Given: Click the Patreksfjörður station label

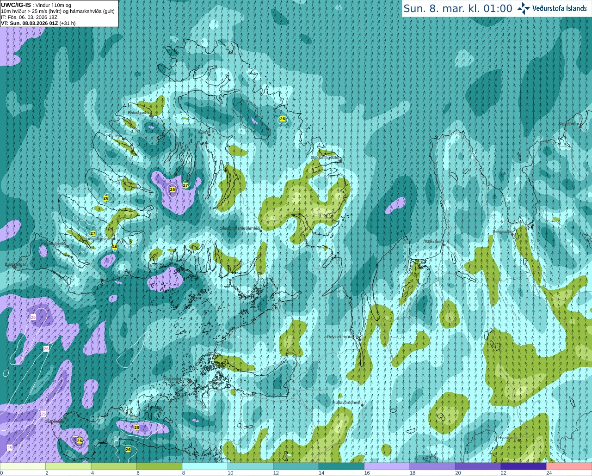Looking at the screenshot, I should tap(54, 243).
